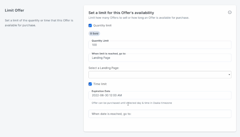Click the left-side Limit Offer description paragraph
The image size is (240, 137).
(39, 23)
